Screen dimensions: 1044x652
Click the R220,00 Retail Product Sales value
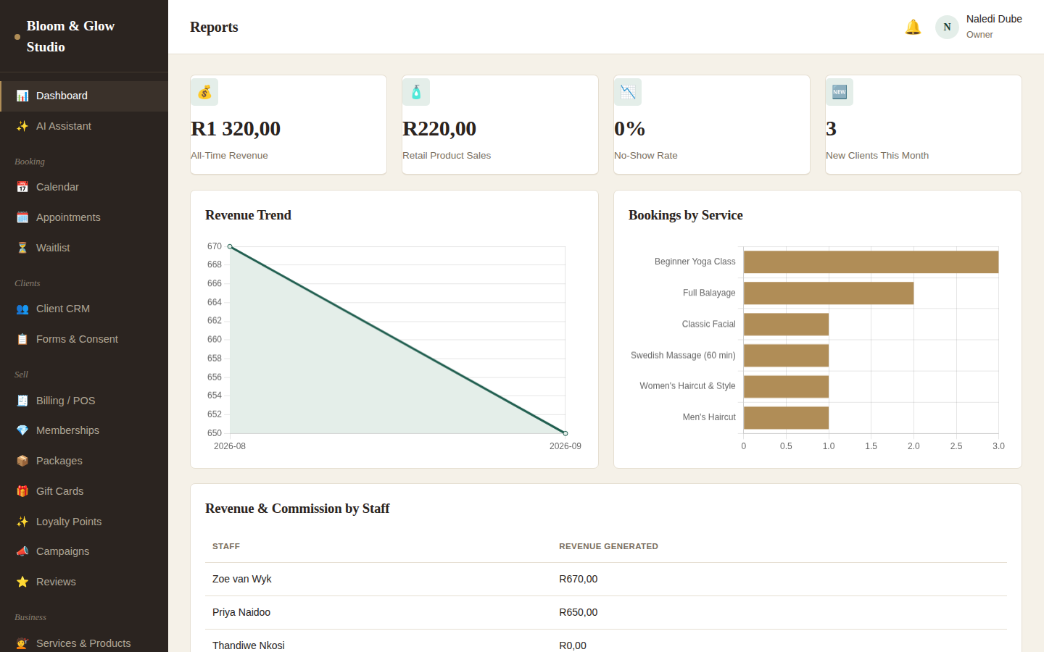[x=439, y=129]
